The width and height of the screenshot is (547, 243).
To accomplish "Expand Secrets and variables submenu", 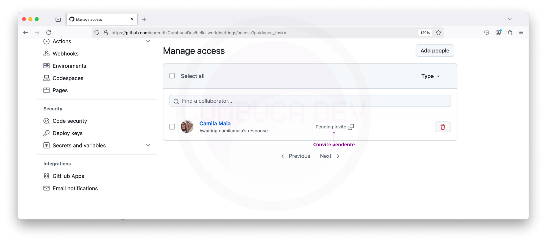I will [148, 145].
